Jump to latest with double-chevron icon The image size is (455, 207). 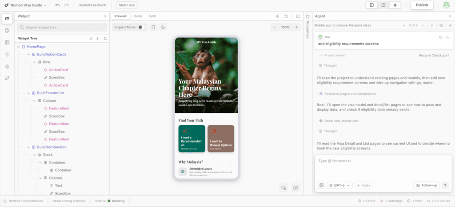pos(432,25)
